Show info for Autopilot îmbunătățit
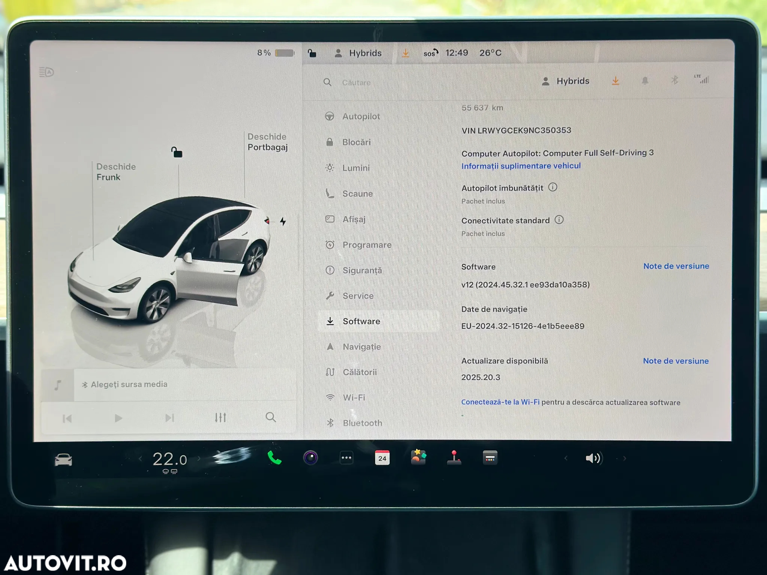This screenshot has width=767, height=575. pyautogui.click(x=553, y=187)
